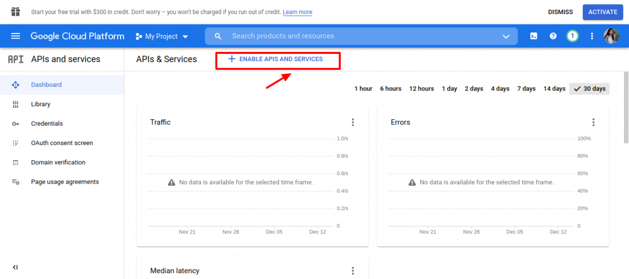The image size is (629, 279).
Task: Open Credentials in the sidebar
Action: coord(62,124)
